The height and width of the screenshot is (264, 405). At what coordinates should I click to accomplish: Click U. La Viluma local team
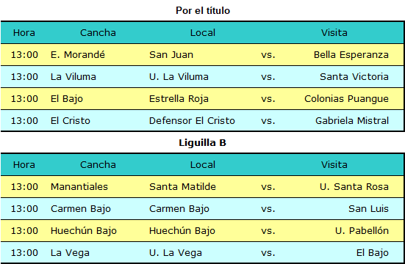tap(179, 77)
